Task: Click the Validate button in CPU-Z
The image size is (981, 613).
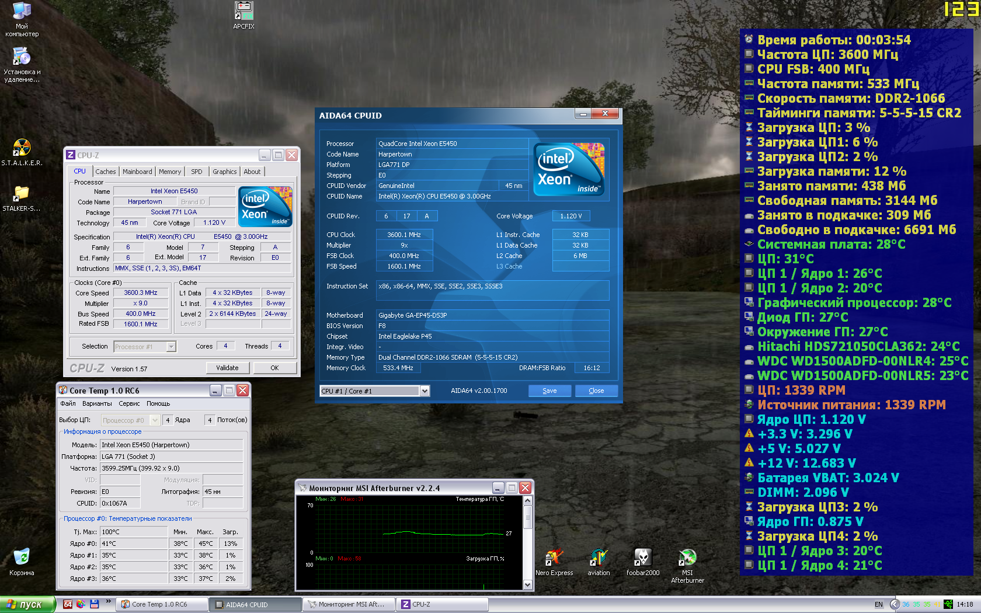Action: coord(227,368)
